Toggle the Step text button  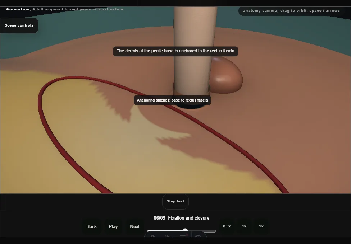click(x=175, y=201)
